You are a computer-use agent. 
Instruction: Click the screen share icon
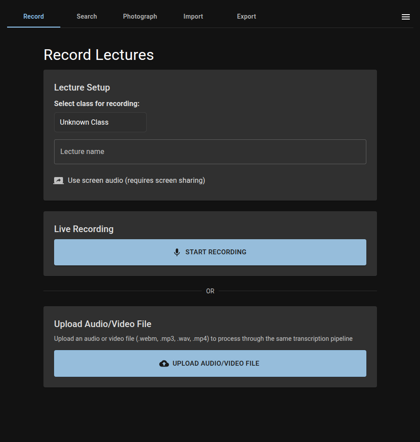pos(59,181)
